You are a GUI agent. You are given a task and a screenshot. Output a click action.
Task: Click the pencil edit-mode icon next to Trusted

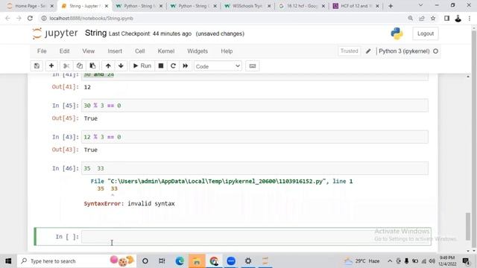tap(368, 51)
